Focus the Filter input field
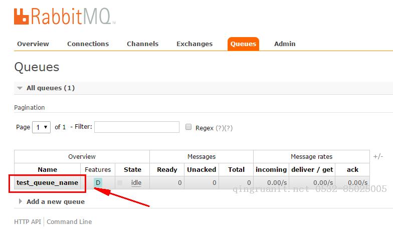The width and height of the screenshot is (393, 237). click(x=137, y=127)
